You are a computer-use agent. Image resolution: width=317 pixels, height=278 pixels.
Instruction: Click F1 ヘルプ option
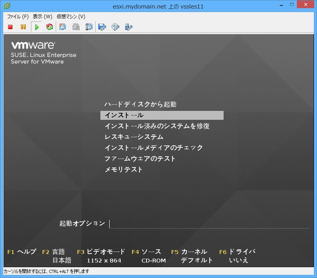coord(22,252)
